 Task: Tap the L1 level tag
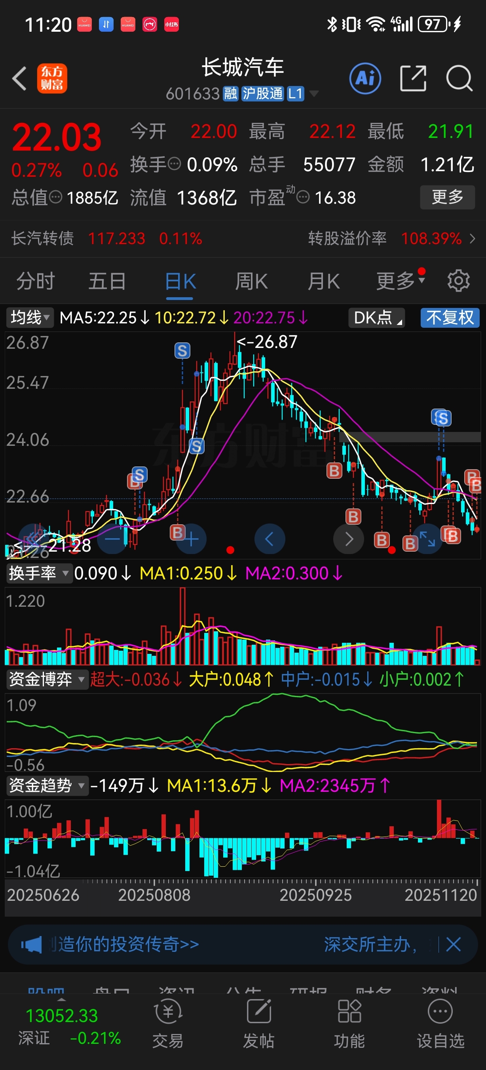tap(296, 94)
